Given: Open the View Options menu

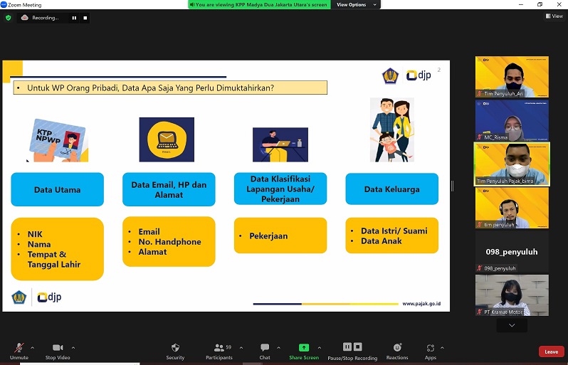Looking at the screenshot, I should pos(354,4).
